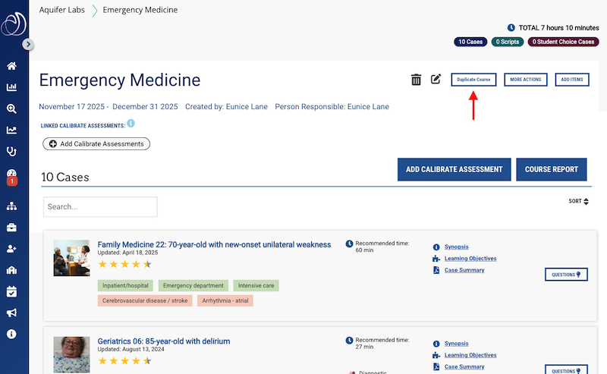Image resolution: width=607 pixels, height=374 pixels.
Task: Click the ADD ITEMS button
Action: click(572, 80)
